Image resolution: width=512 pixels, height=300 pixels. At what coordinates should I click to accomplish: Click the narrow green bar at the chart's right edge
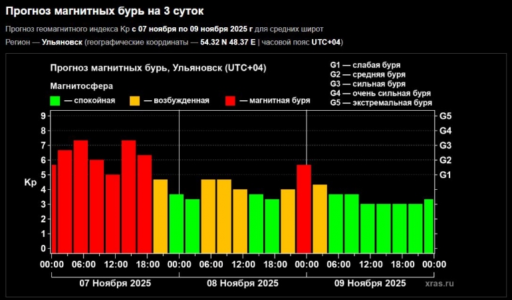429,226
